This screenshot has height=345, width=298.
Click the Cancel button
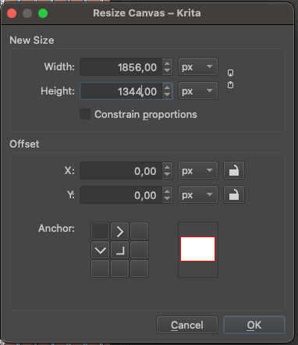coord(187,325)
